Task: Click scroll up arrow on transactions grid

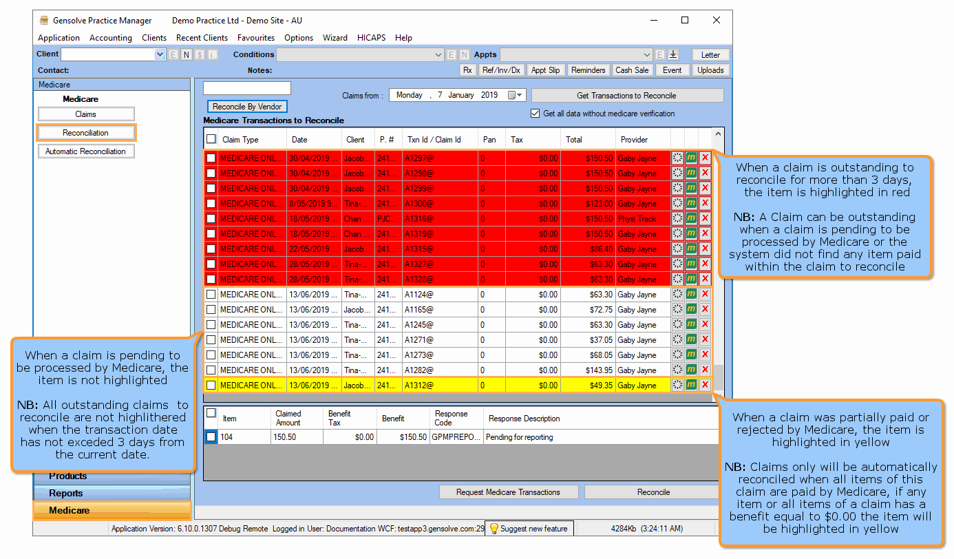Action: click(718, 135)
